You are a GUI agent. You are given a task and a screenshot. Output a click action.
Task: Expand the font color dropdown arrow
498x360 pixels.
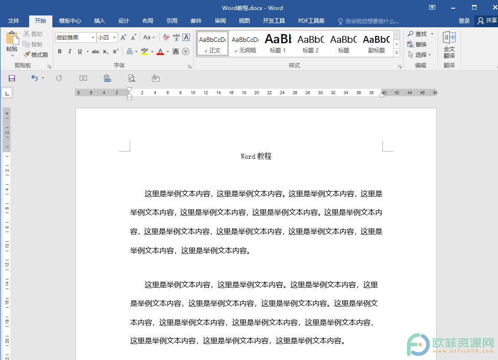[x=168, y=51]
